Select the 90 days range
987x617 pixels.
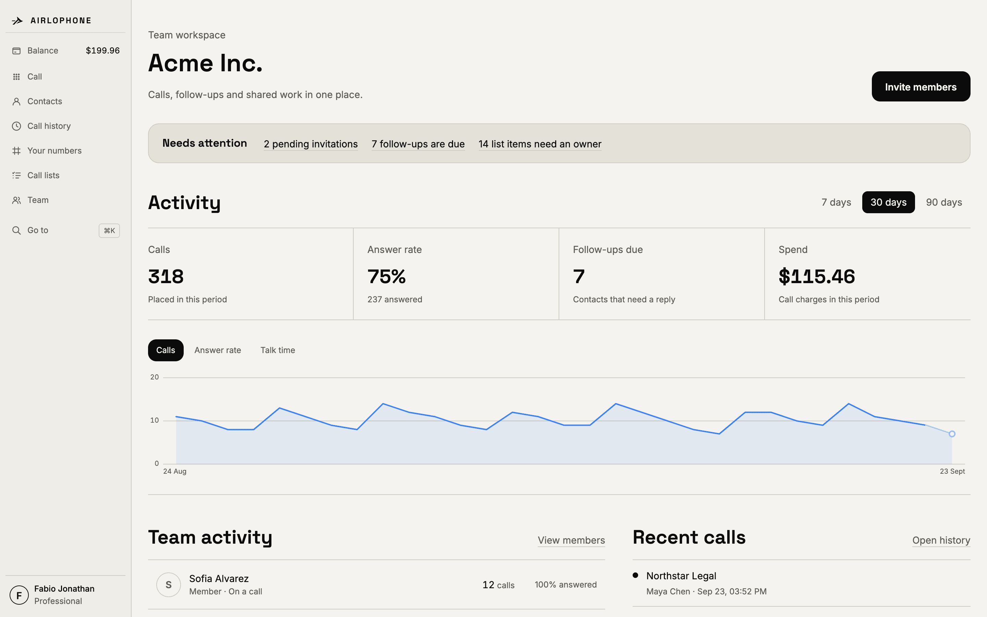pos(944,202)
